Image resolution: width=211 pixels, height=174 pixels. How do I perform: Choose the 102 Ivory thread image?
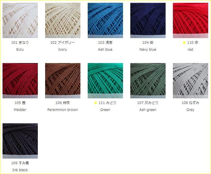coord(63,20)
